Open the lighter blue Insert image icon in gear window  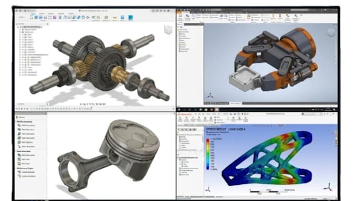(x=122, y=17)
